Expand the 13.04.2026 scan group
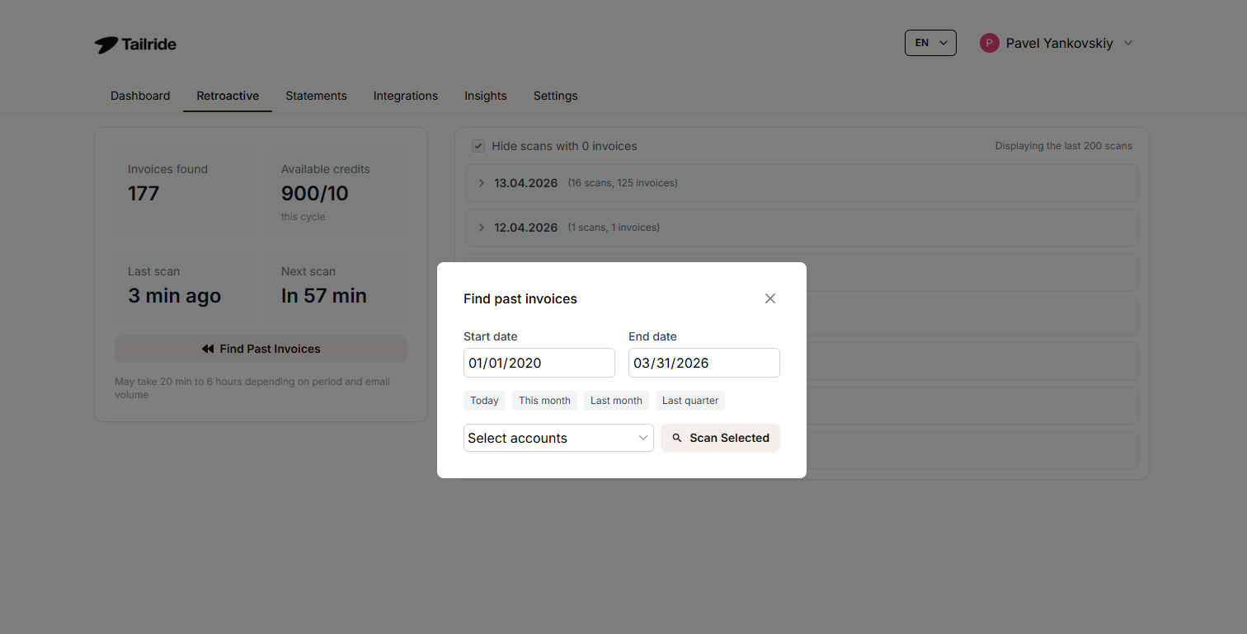 click(x=482, y=183)
